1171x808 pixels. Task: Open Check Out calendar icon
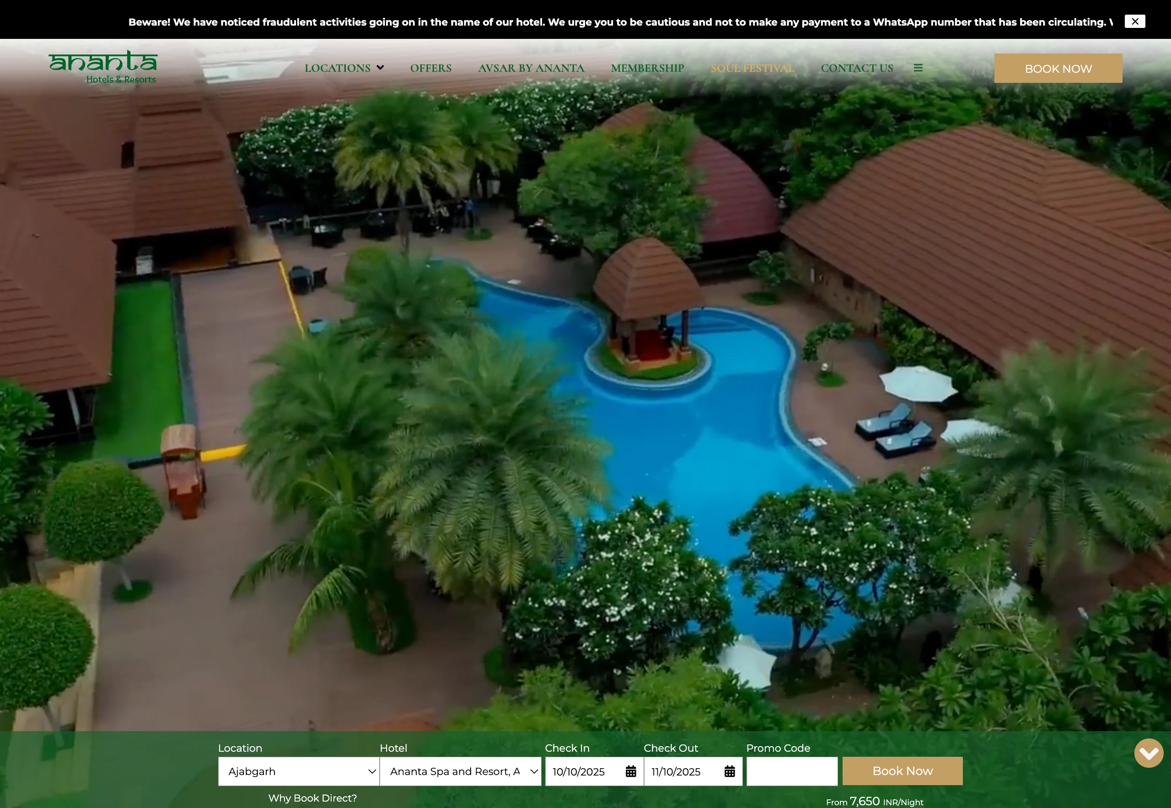pyautogui.click(x=729, y=771)
